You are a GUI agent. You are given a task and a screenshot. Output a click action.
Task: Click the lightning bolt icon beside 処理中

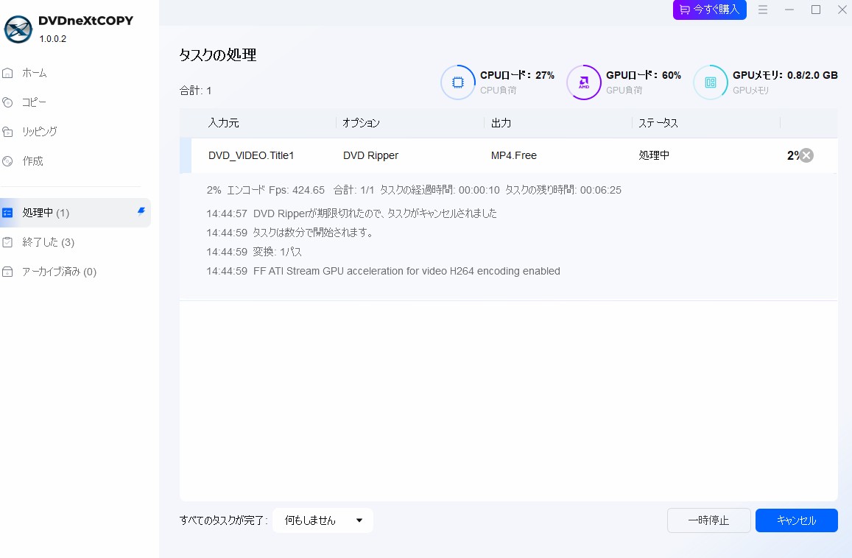tap(141, 211)
